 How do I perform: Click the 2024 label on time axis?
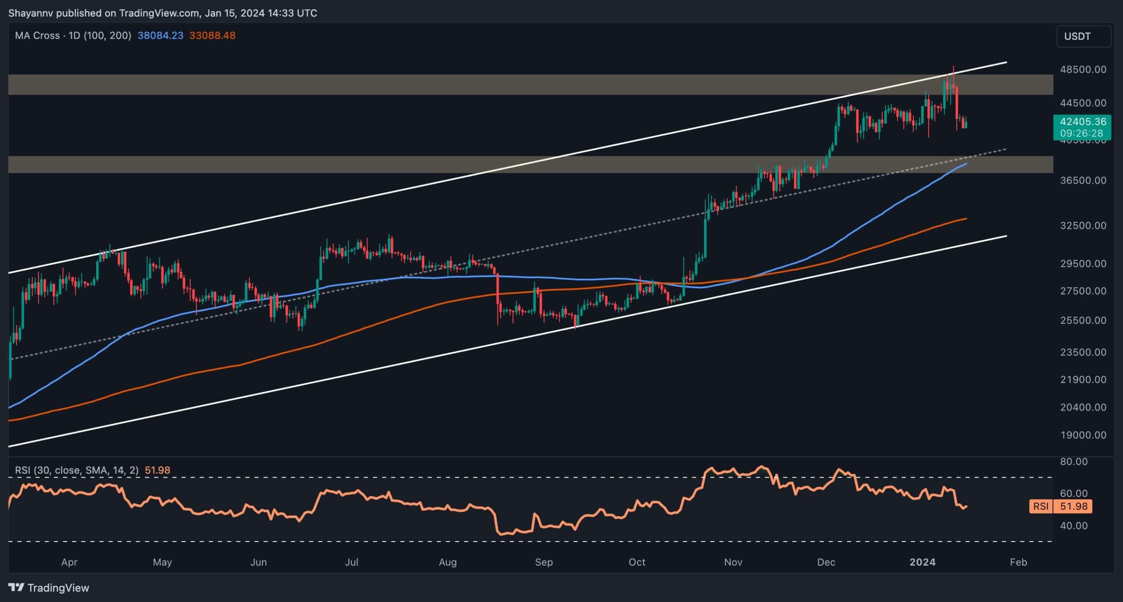click(923, 562)
